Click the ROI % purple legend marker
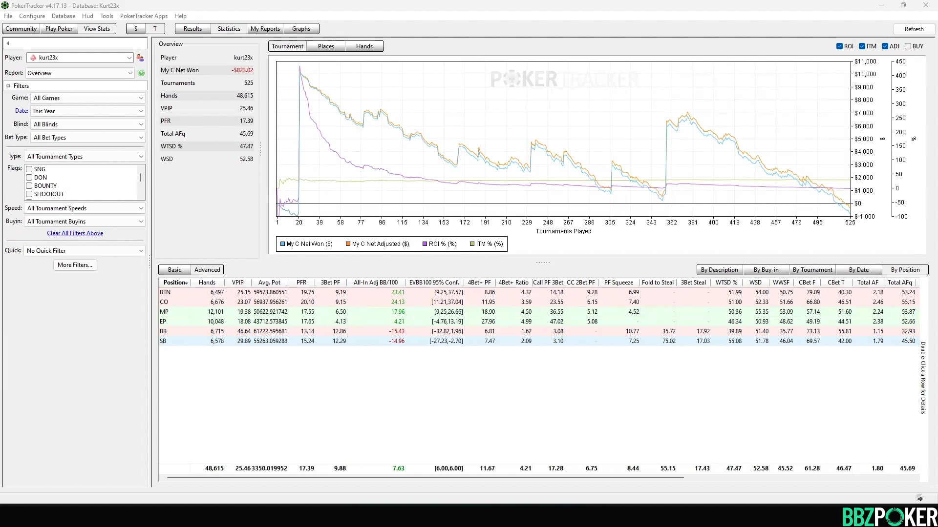The image size is (938, 527). 425,244
